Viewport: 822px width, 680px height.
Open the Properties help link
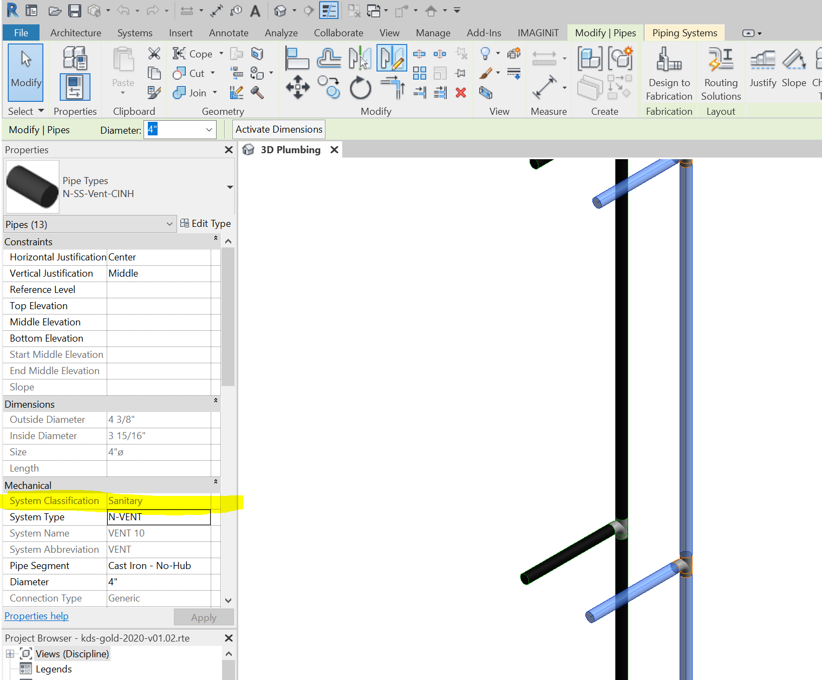click(x=36, y=616)
